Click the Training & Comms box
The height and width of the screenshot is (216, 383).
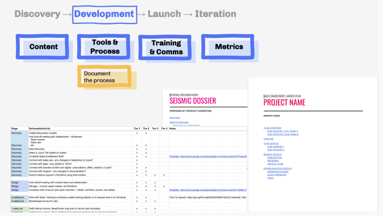pyautogui.click(x=165, y=47)
